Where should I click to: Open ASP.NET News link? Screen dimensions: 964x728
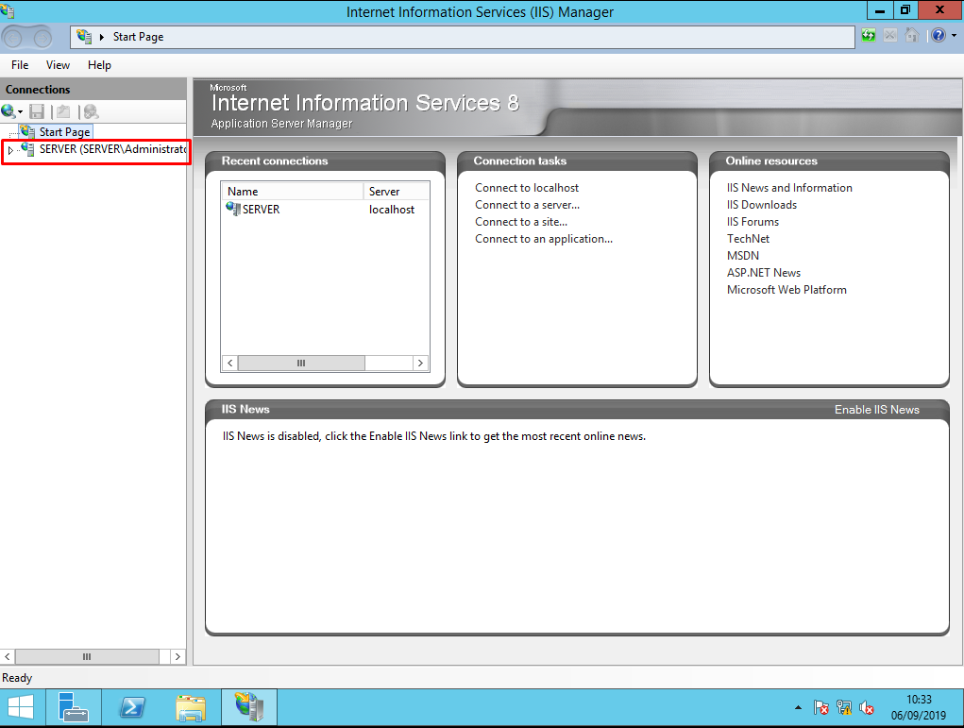click(x=764, y=272)
